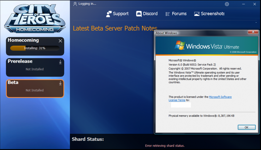Close the Homecoming launcher window
The image size is (261, 150).
pyautogui.click(x=254, y=4)
